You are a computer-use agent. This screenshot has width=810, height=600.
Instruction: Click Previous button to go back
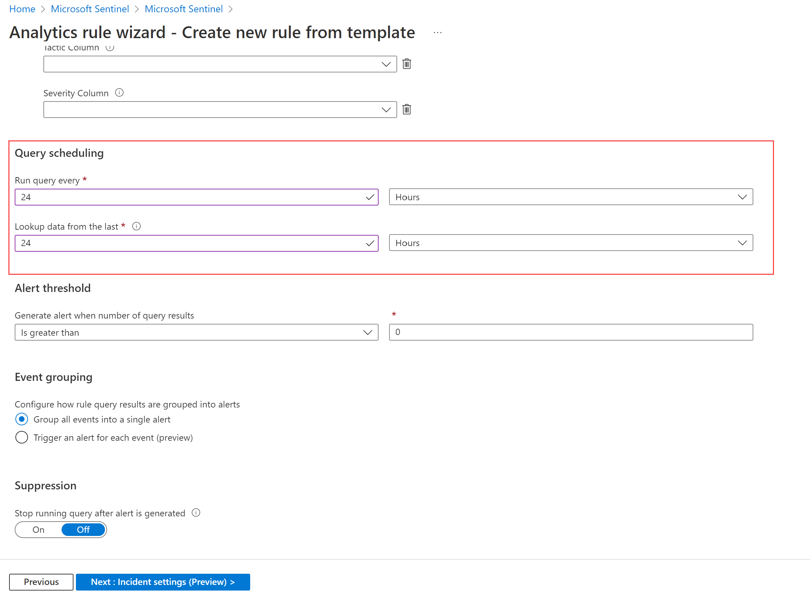(x=41, y=582)
